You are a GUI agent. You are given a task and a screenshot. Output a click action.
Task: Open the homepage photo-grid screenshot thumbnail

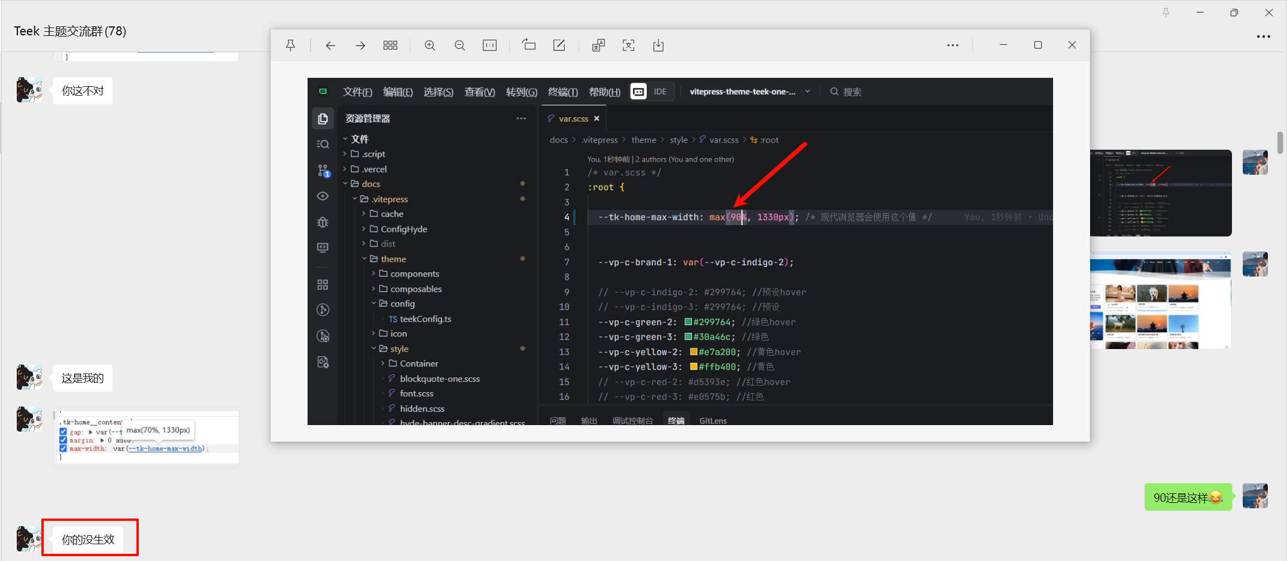1161,301
